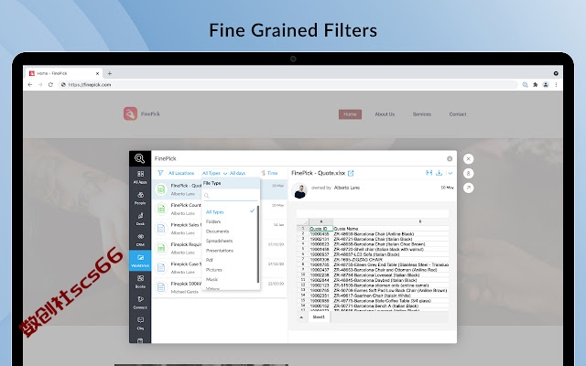Open Chrome profile avatar icon
Viewport: 586px width, 366px height.
point(546,85)
